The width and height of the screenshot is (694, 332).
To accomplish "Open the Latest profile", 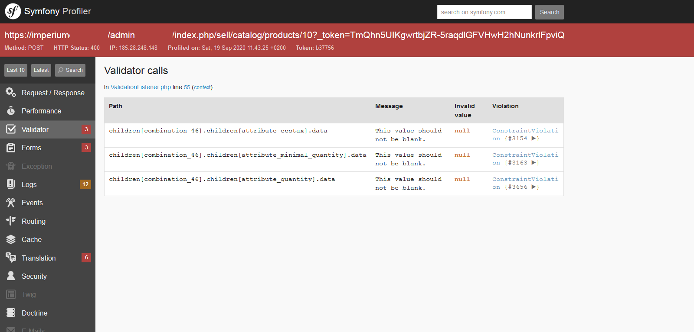I will [41, 70].
